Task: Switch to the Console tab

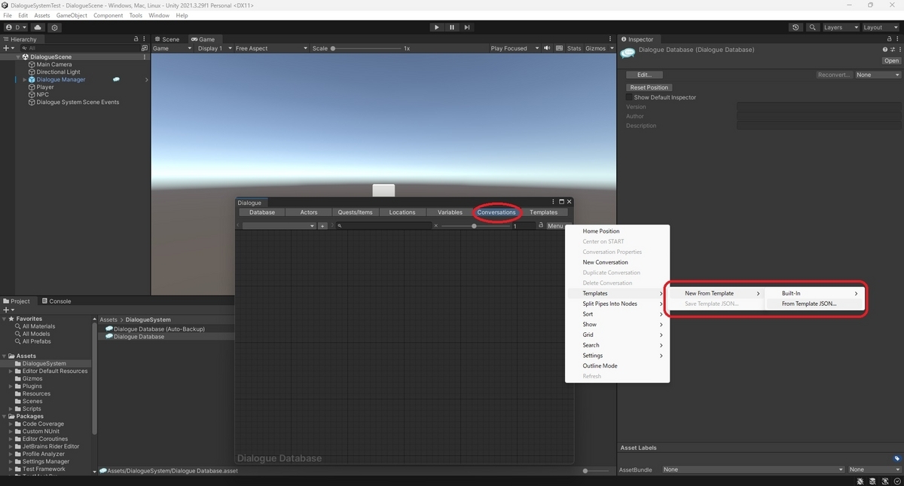Action: (x=56, y=301)
